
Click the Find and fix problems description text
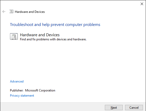[x=53, y=39]
